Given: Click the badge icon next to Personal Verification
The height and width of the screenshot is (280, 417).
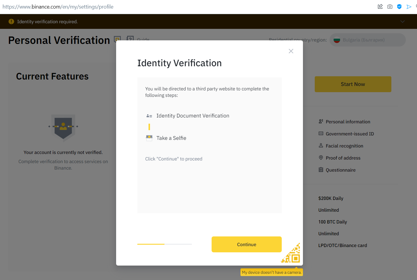Looking at the screenshot, I should 118,39.
